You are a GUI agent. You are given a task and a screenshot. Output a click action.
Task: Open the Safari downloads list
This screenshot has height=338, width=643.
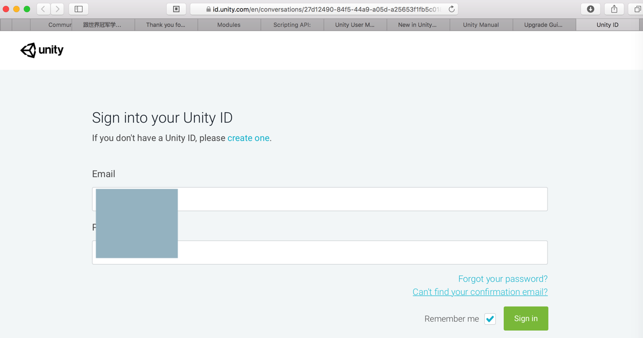(590, 9)
